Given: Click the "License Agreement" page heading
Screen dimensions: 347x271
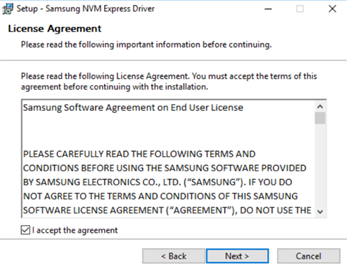Looking at the screenshot, I should point(55,28).
